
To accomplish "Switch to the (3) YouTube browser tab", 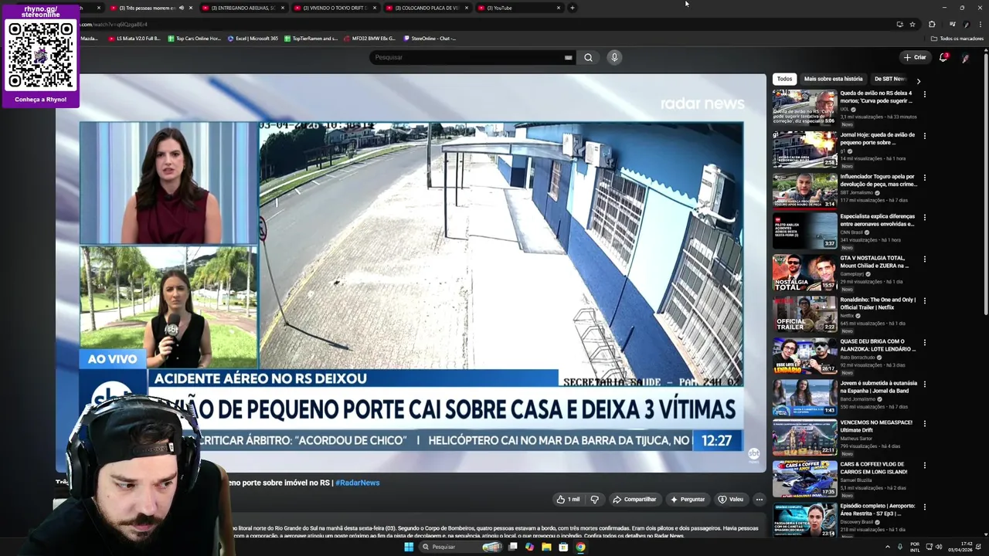I will (x=519, y=8).
